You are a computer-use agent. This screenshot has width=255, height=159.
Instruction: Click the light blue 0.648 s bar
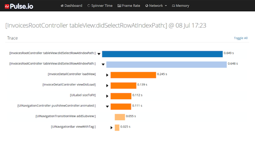tap(167, 64)
